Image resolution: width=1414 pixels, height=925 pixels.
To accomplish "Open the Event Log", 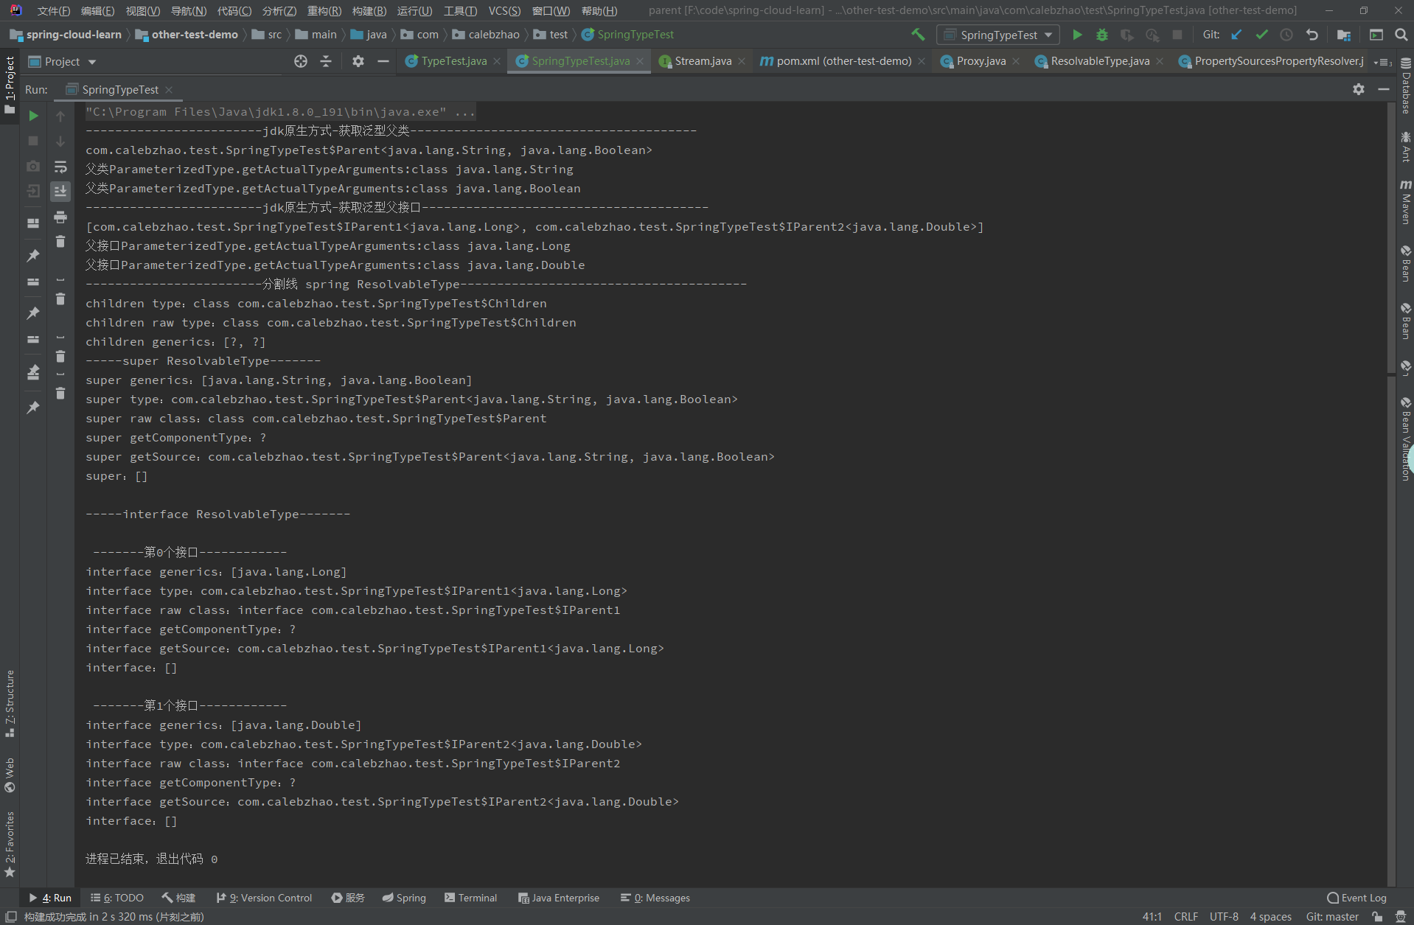I will coord(1356,898).
